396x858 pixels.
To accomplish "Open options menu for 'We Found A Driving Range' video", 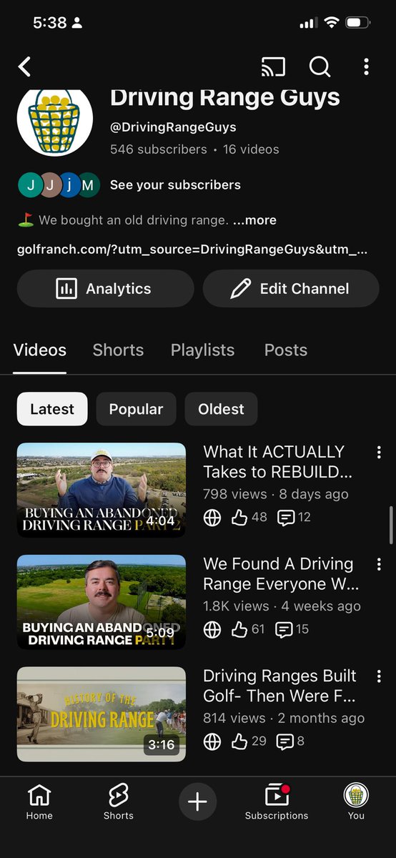I will [379, 564].
